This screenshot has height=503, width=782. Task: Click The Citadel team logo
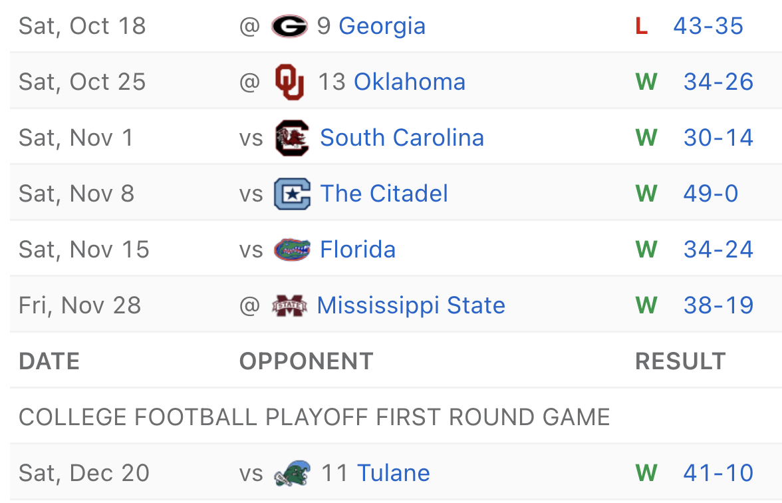292,194
